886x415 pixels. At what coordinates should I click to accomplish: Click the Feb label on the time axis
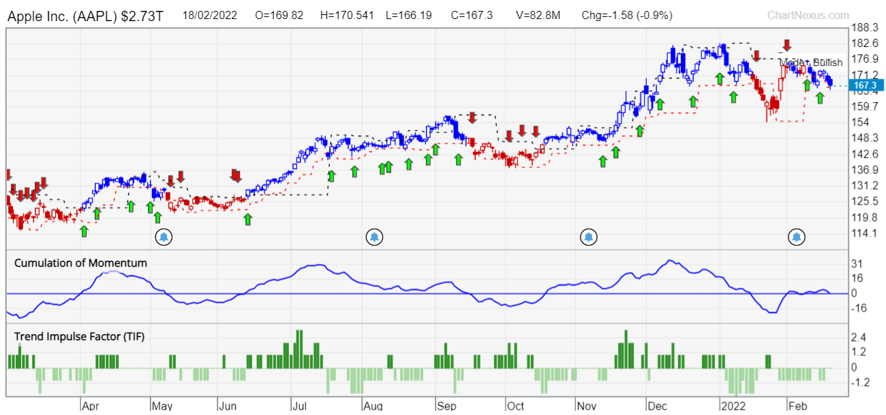click(797, 406)
